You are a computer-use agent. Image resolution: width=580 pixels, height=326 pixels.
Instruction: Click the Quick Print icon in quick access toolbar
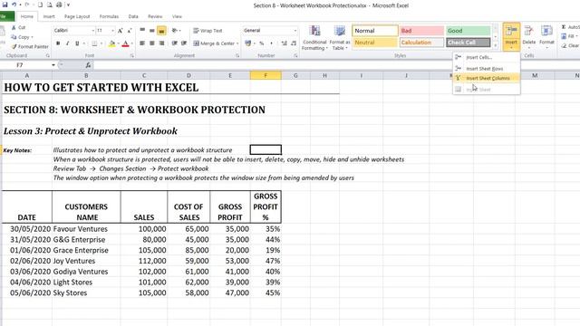[59, 5]
